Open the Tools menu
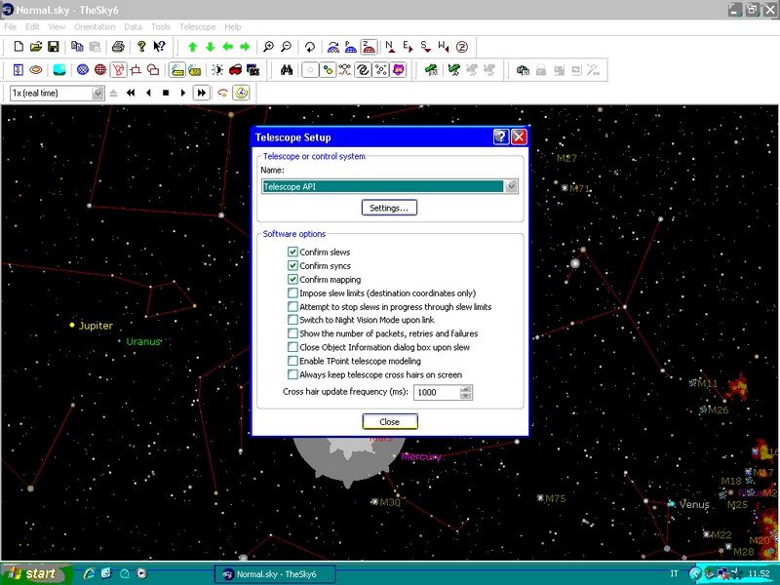Image resolution: width=780 pixels, height=585 pixels. coord(161,27)
